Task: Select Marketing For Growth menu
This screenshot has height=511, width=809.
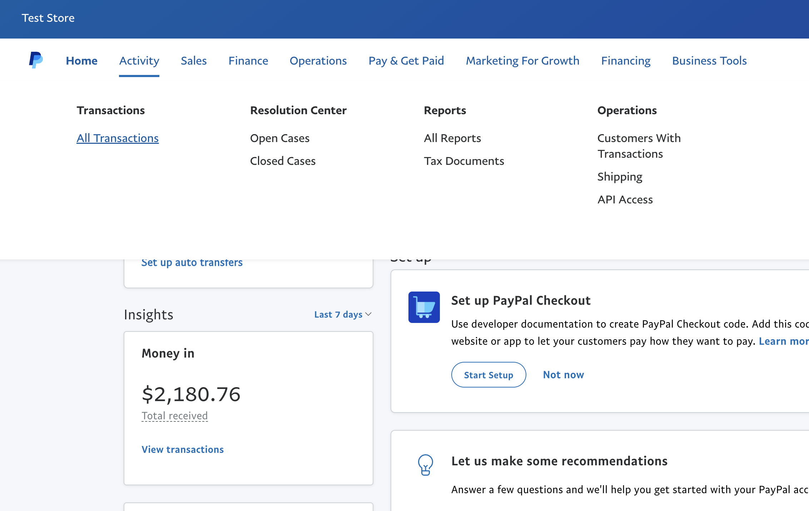Action: pyautogui.click(x=522, y=61)
